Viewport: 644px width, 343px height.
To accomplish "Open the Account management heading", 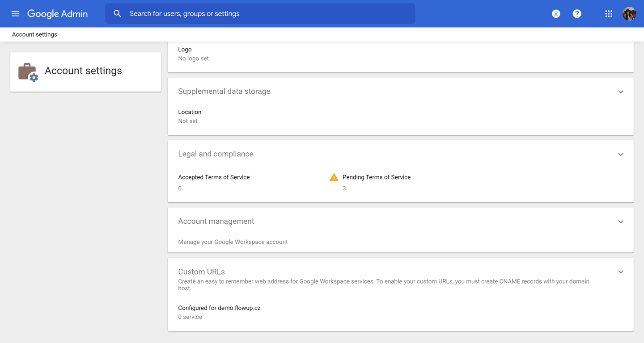I will point(216,221).
